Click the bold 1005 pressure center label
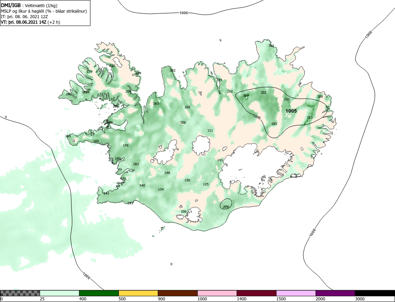This screenshot has height=302, width=395. pos(291,111)
